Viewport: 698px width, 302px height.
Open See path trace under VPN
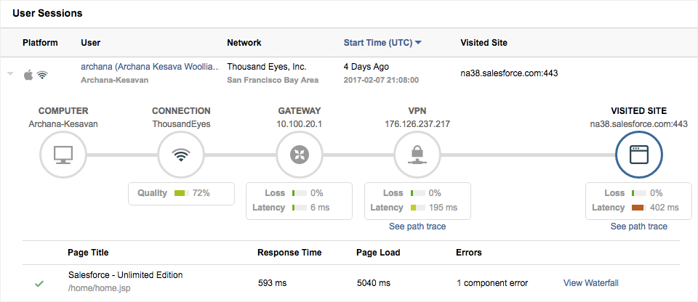[417, 226]
